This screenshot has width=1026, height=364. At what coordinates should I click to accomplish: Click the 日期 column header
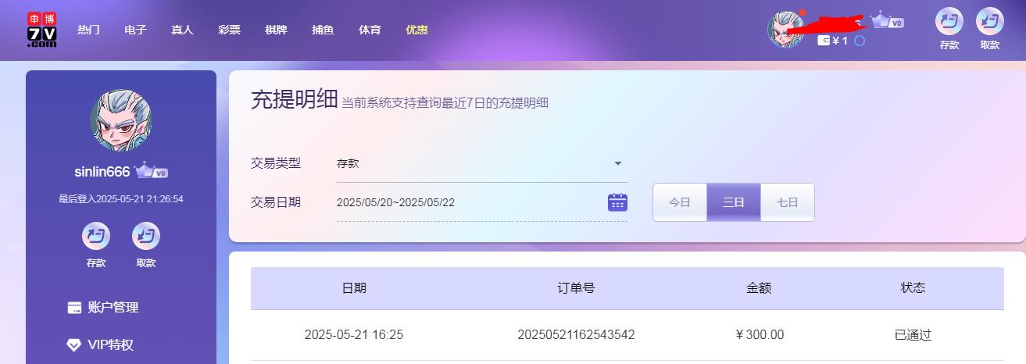[354, 287]
